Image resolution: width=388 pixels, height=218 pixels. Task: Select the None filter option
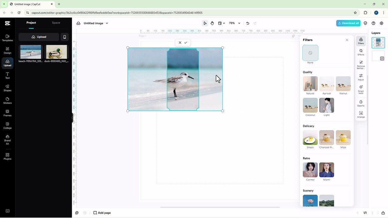pos(310,53)
